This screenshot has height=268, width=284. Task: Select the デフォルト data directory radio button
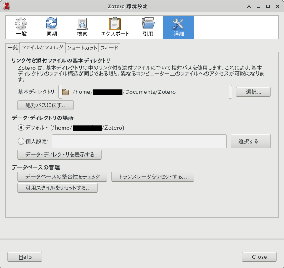(x=21, y=128)
